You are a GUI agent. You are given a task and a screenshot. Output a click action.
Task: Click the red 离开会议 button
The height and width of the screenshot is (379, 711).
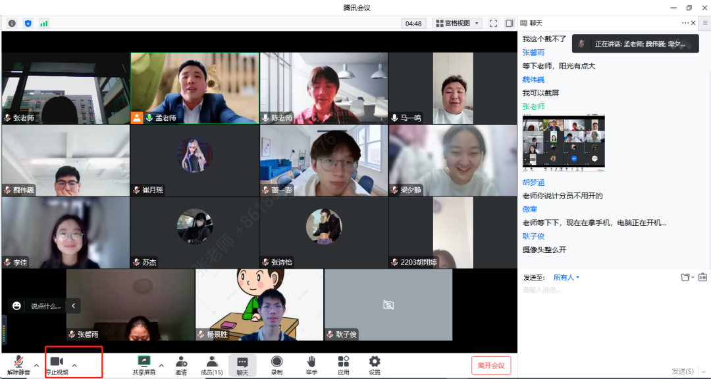490,365
